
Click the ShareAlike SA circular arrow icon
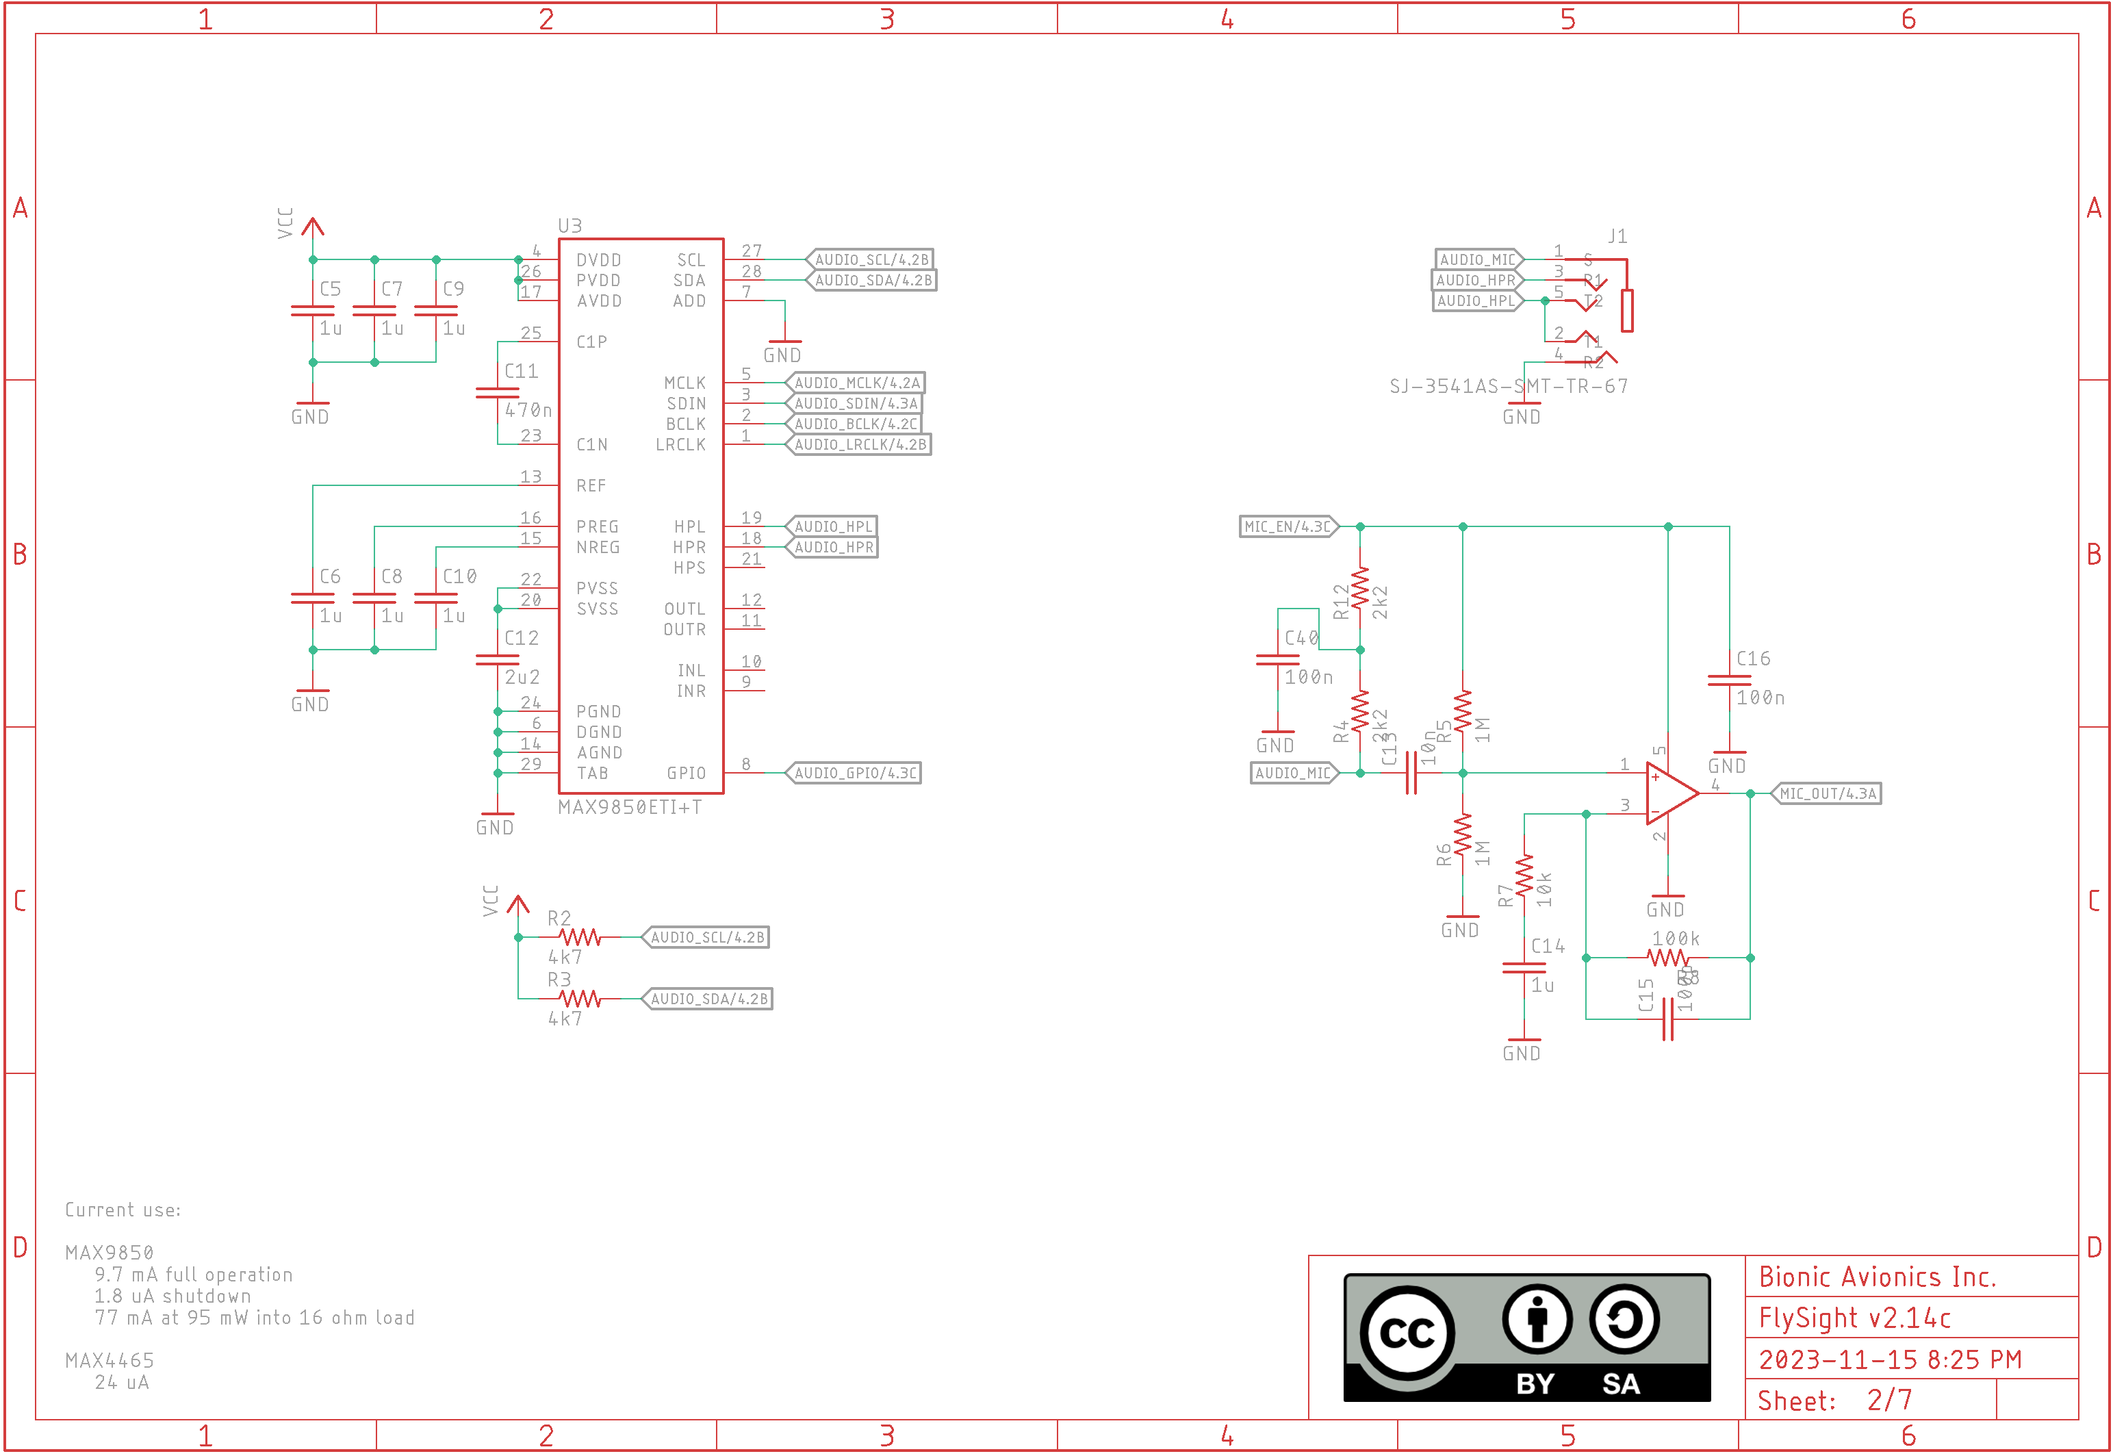[1624, 1319]
